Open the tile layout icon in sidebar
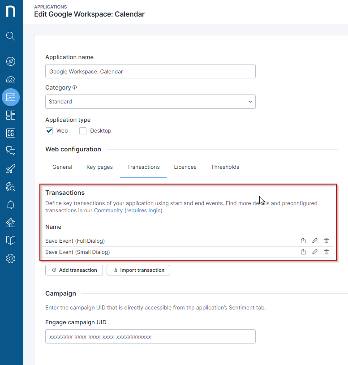This screenshot has height=365, width=348. [11, 115]
